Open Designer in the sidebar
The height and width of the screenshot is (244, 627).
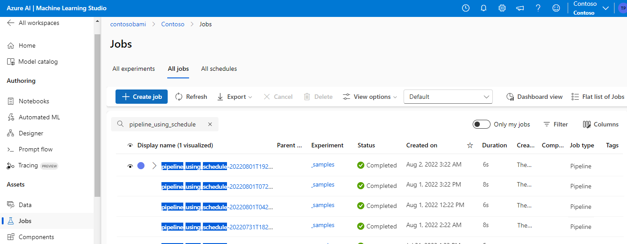pyautogui.click(x=25, y=133)
